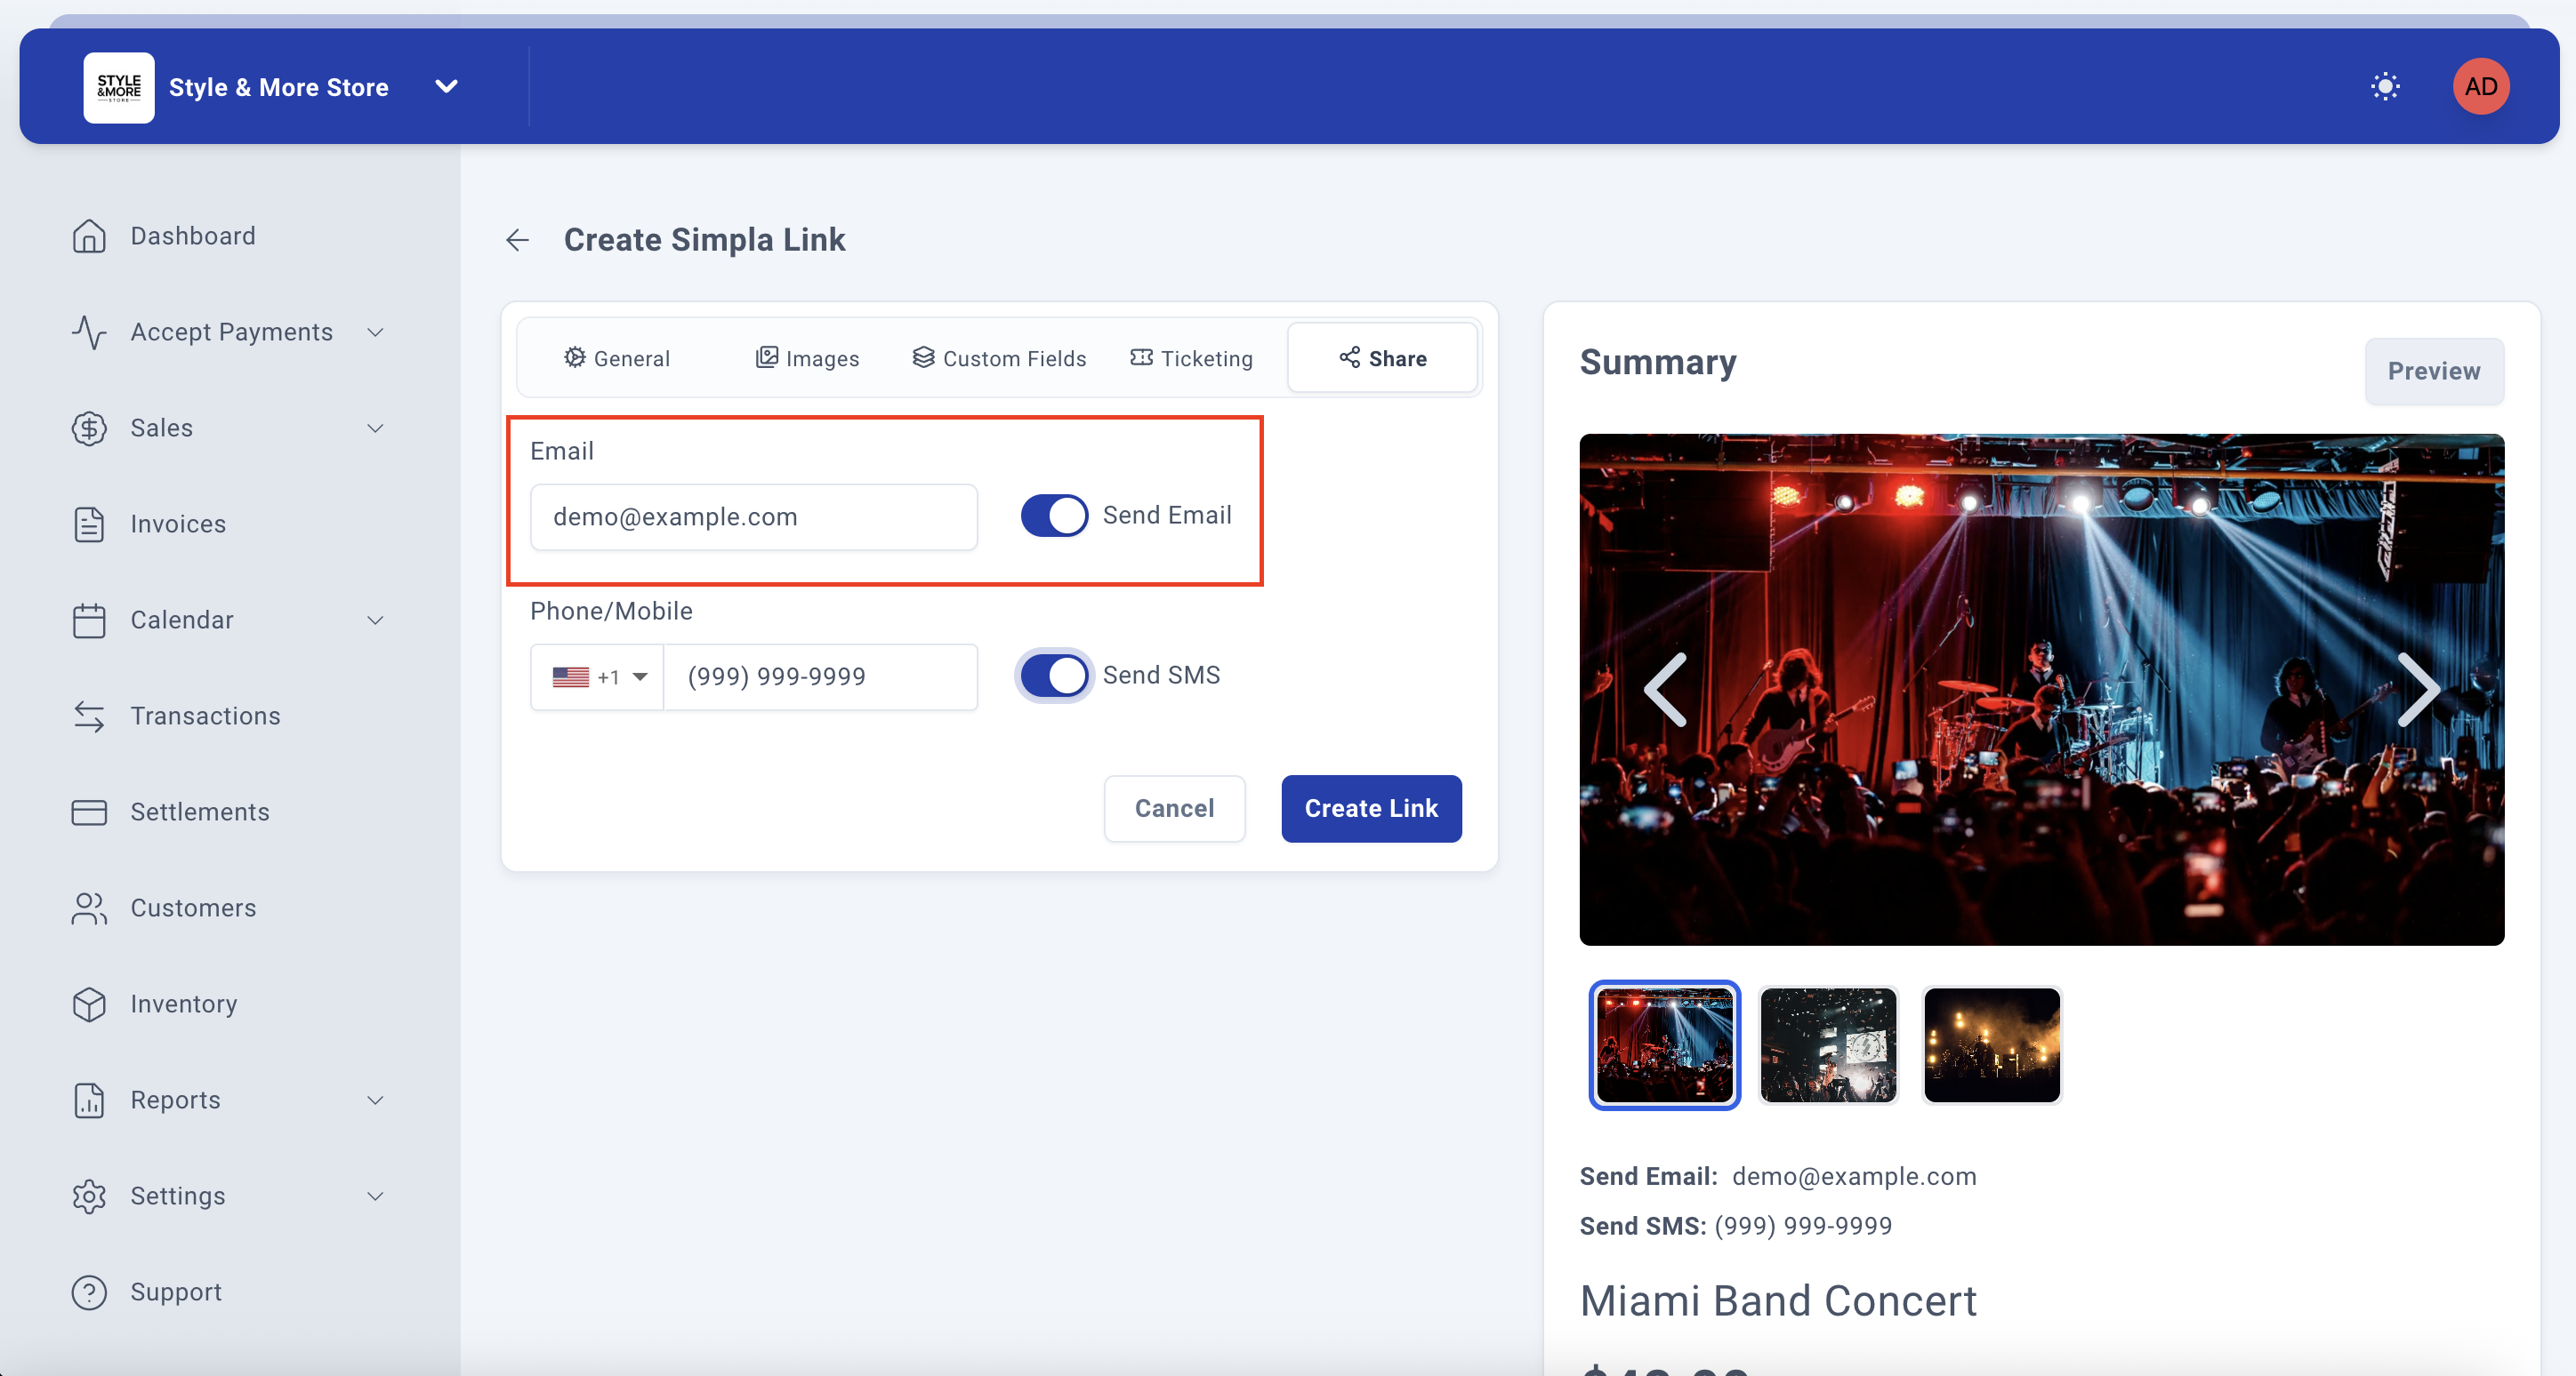2576x1376 pixels.
Task: Switch to the Custom Fields tab
Action: (999, 359)
